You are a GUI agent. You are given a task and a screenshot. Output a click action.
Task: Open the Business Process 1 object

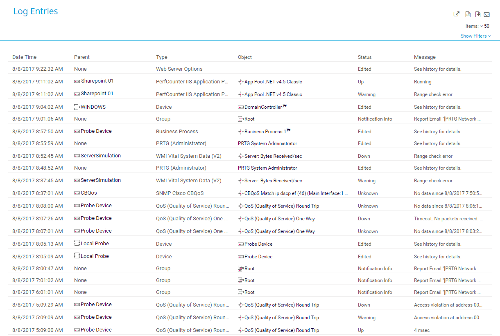(265, 132)
